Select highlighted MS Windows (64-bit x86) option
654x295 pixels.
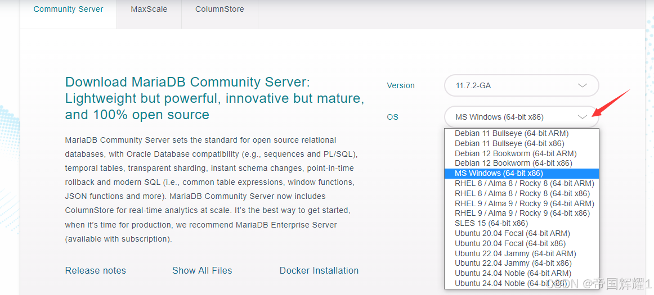click(522, 173)
